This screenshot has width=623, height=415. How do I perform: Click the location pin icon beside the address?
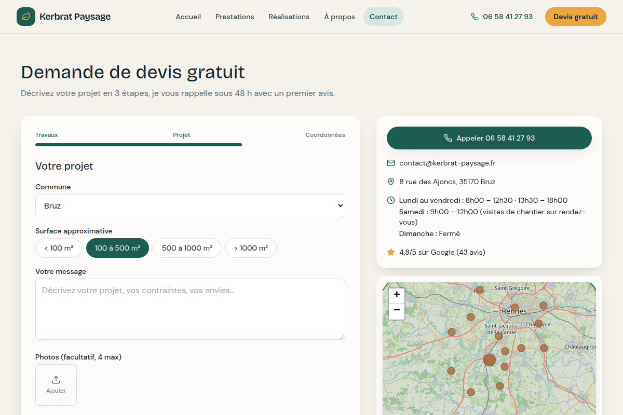391,182
